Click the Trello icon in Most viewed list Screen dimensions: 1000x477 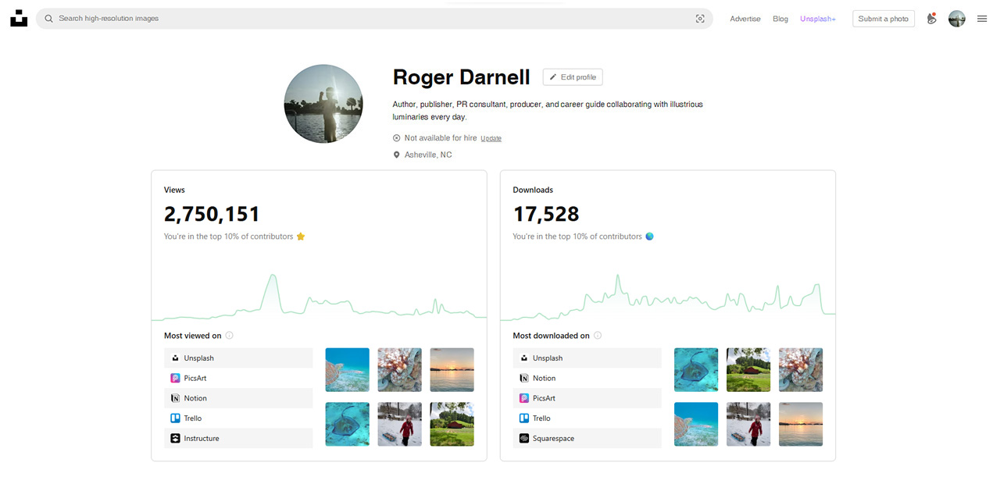tap(175, 418)
